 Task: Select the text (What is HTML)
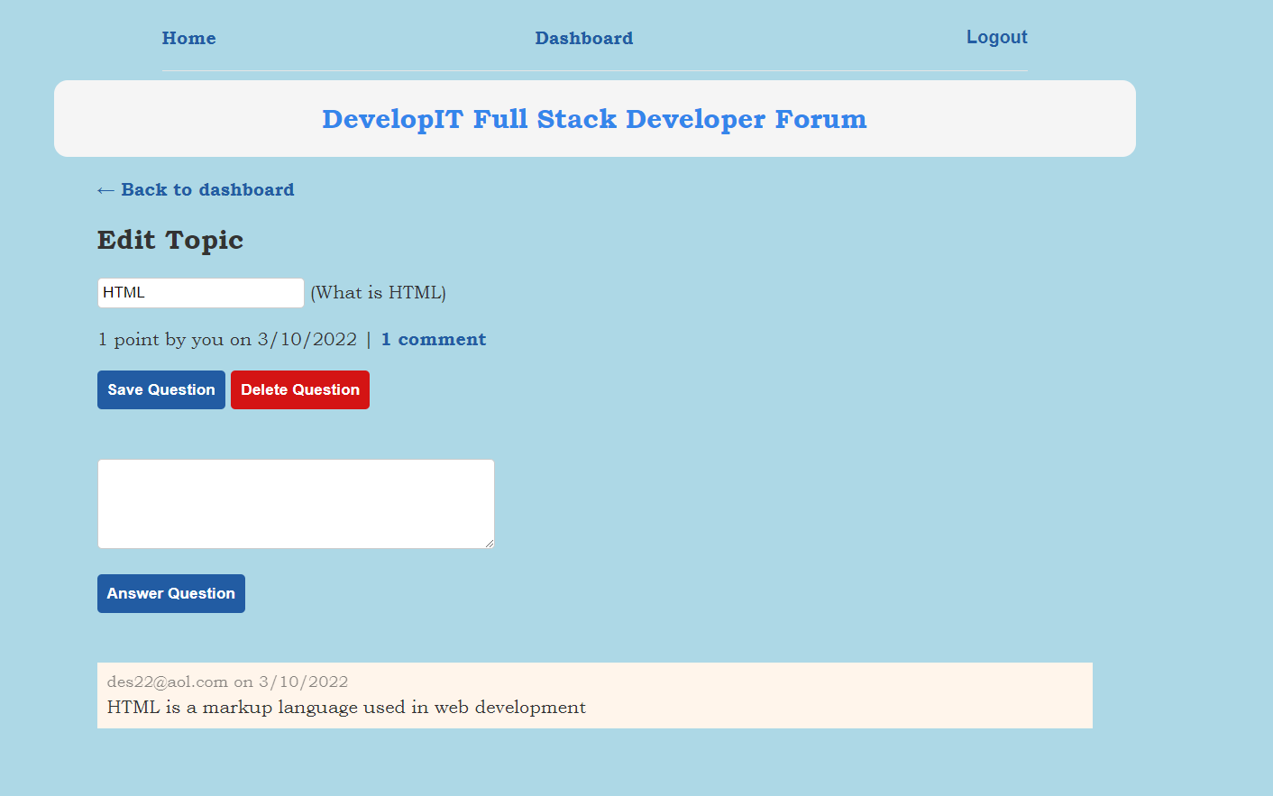378,292
